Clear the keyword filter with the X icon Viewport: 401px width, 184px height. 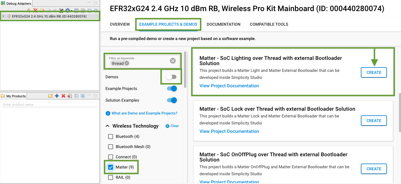173,60
